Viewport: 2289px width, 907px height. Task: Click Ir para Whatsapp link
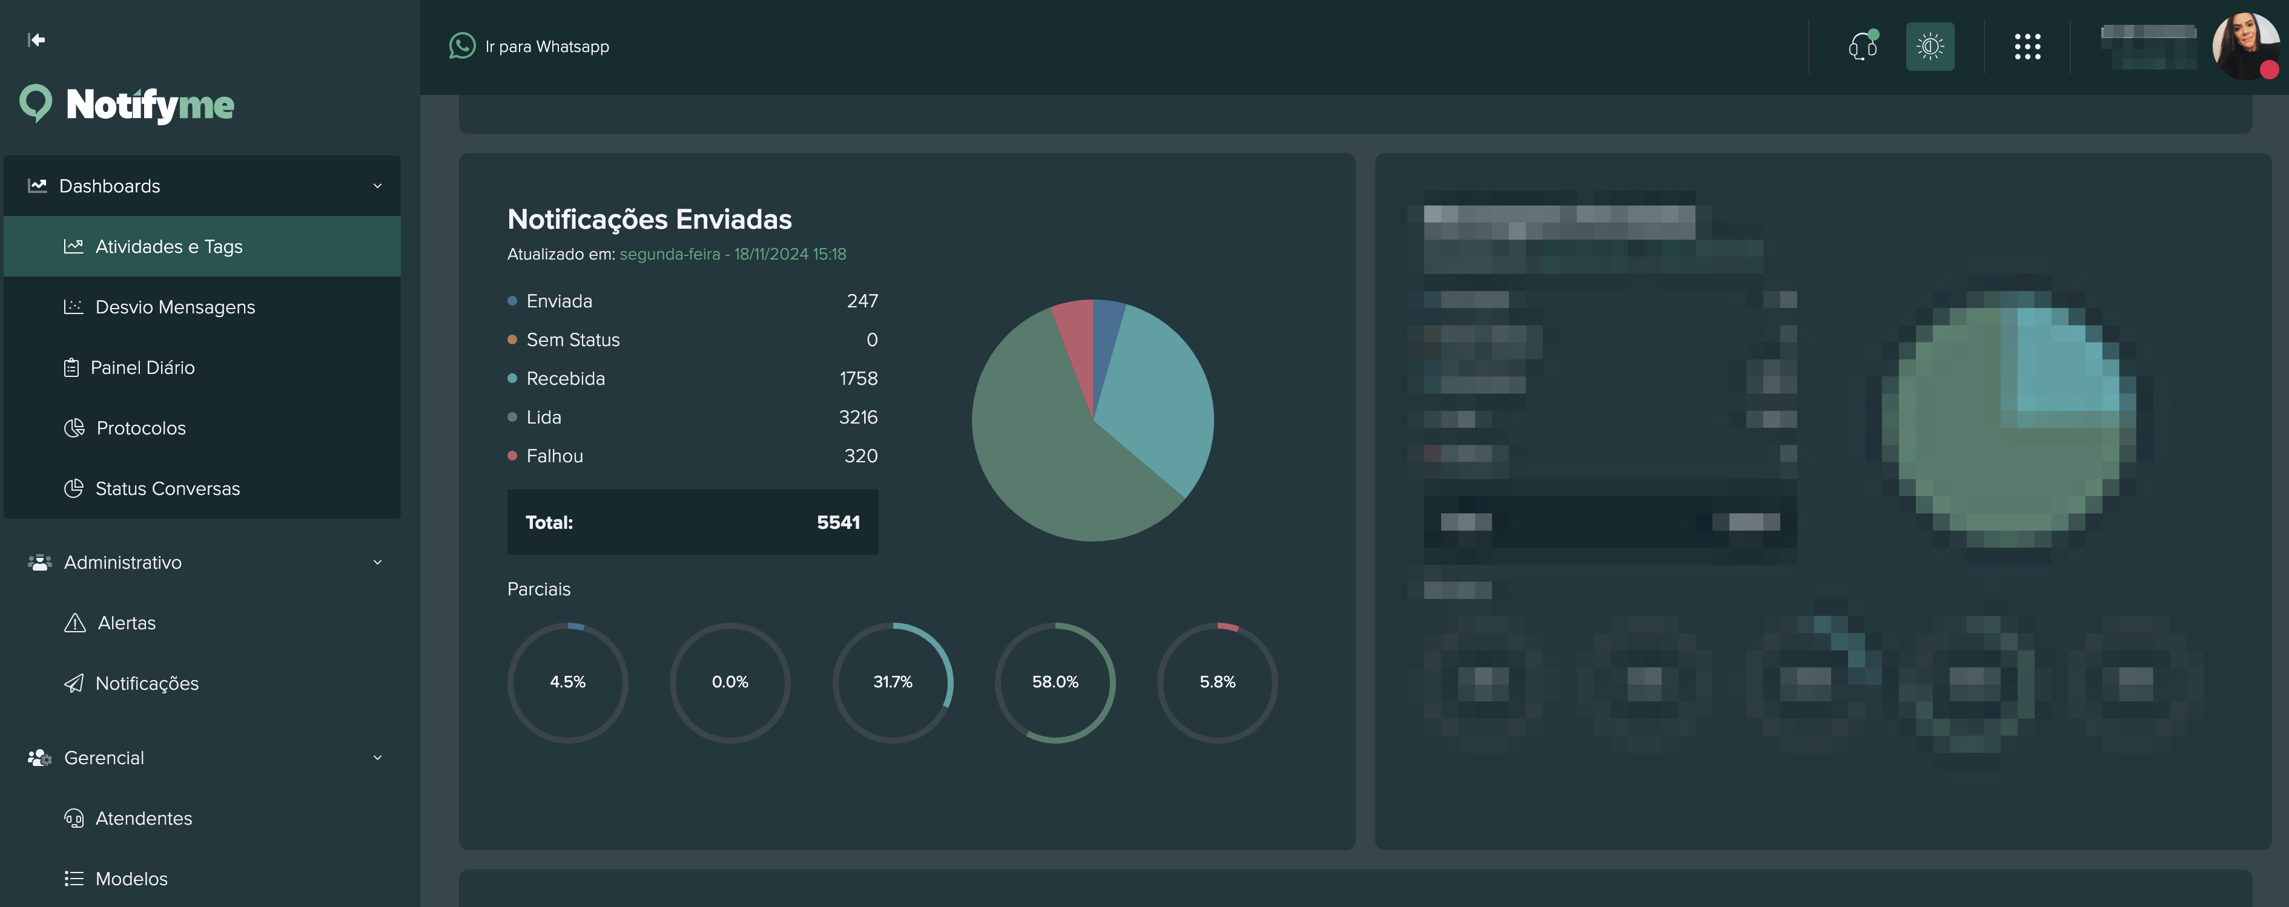(546, 46)
